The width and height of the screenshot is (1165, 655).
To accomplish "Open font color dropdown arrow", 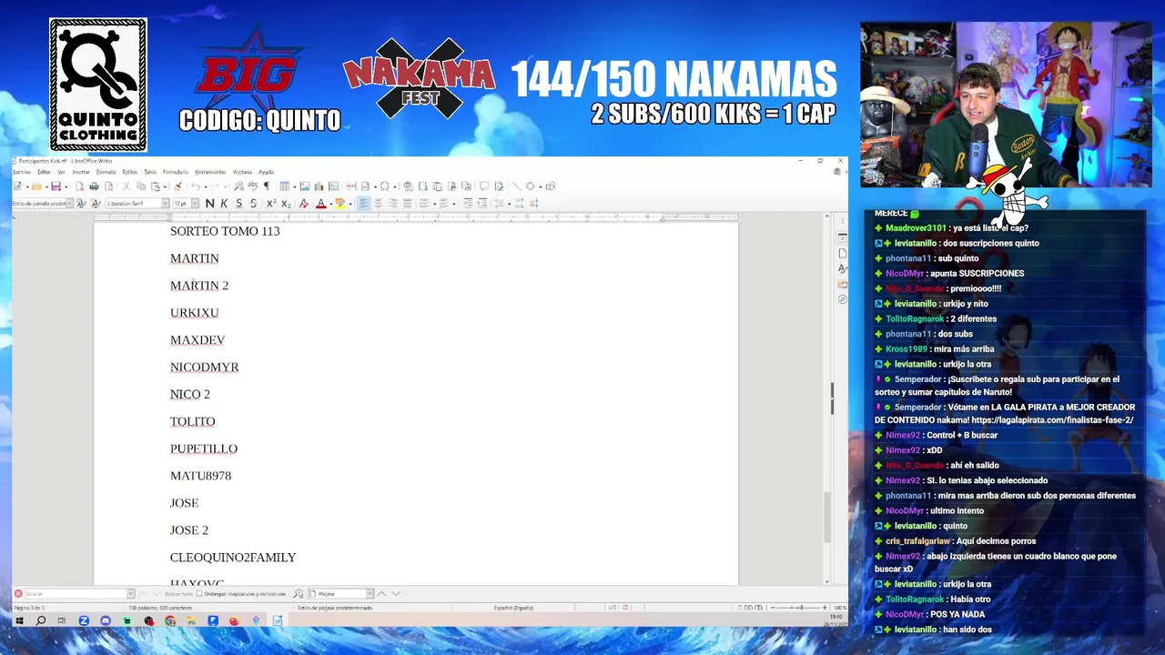I will (331, 205).
